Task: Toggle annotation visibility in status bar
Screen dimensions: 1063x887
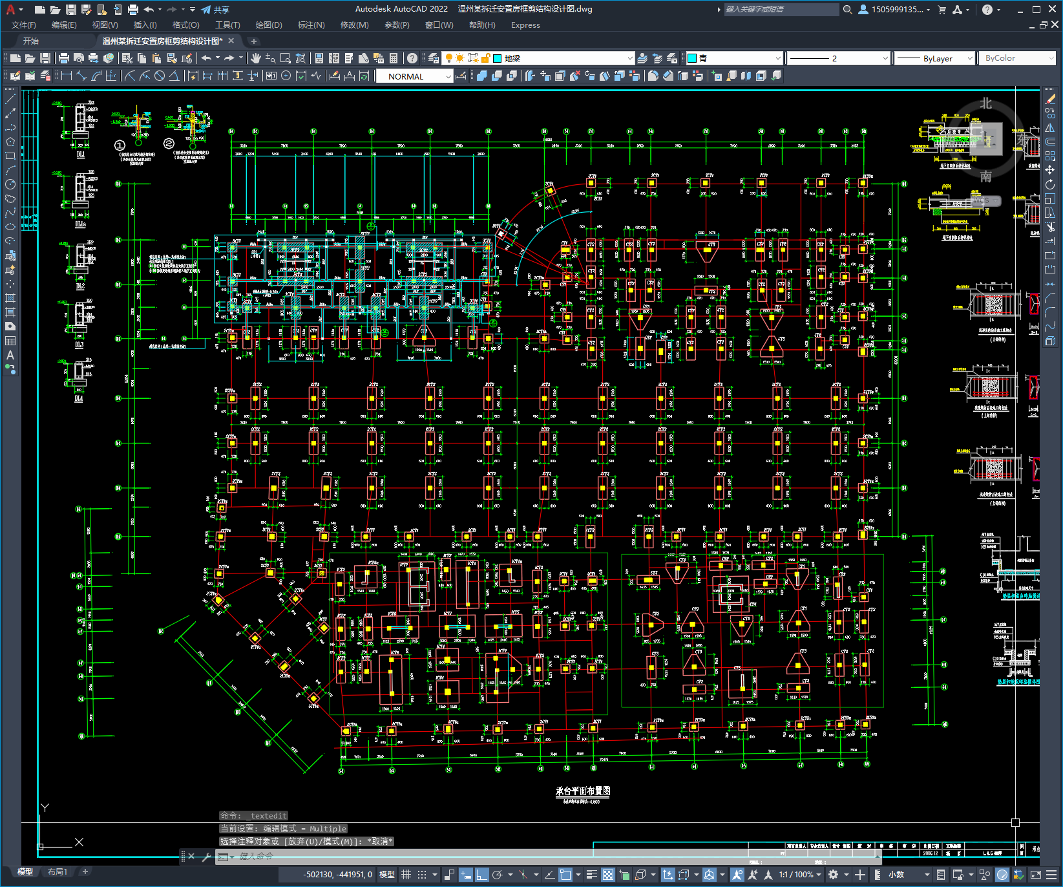Action: tap(737, 875)
